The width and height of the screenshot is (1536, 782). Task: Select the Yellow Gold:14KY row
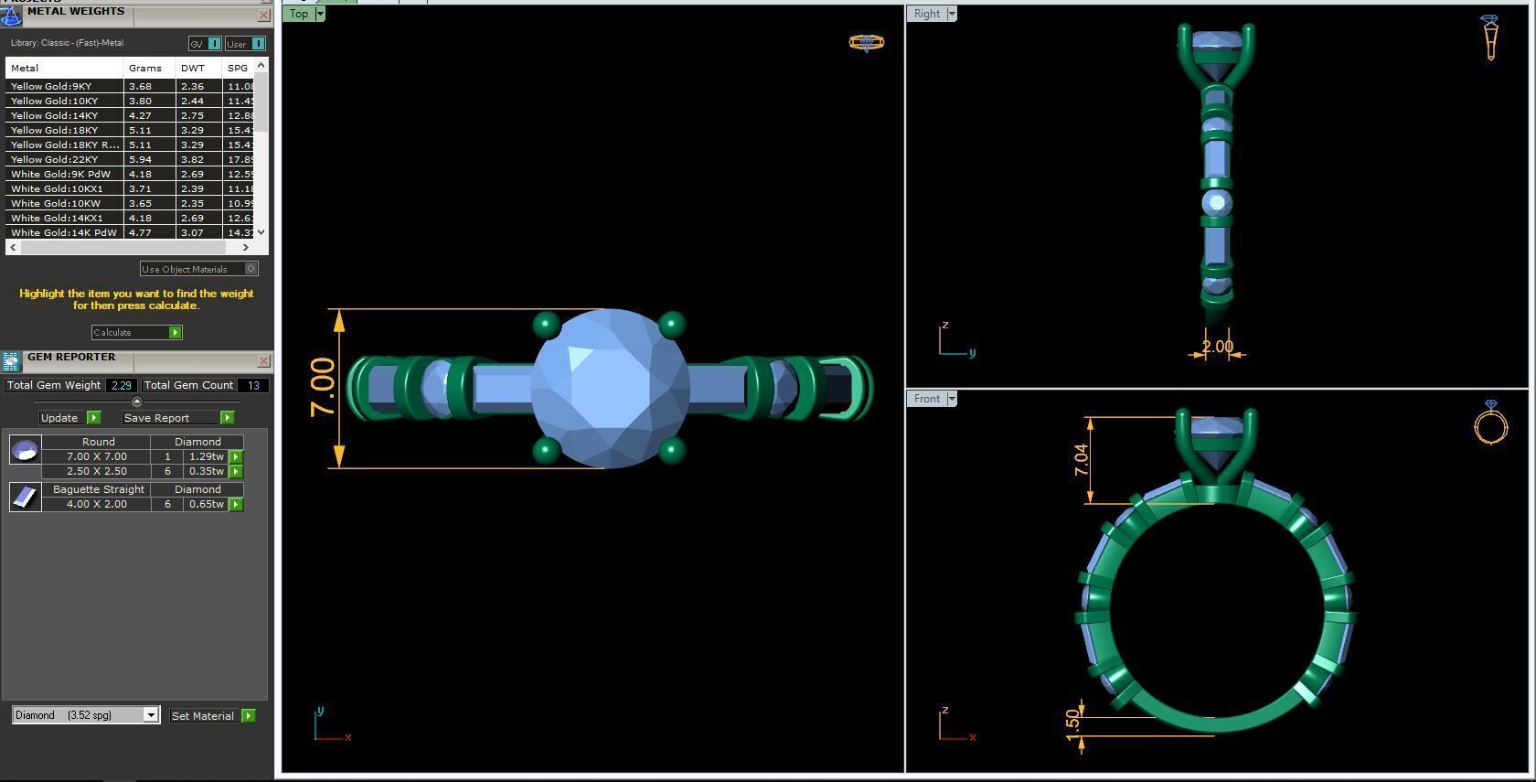130,115
